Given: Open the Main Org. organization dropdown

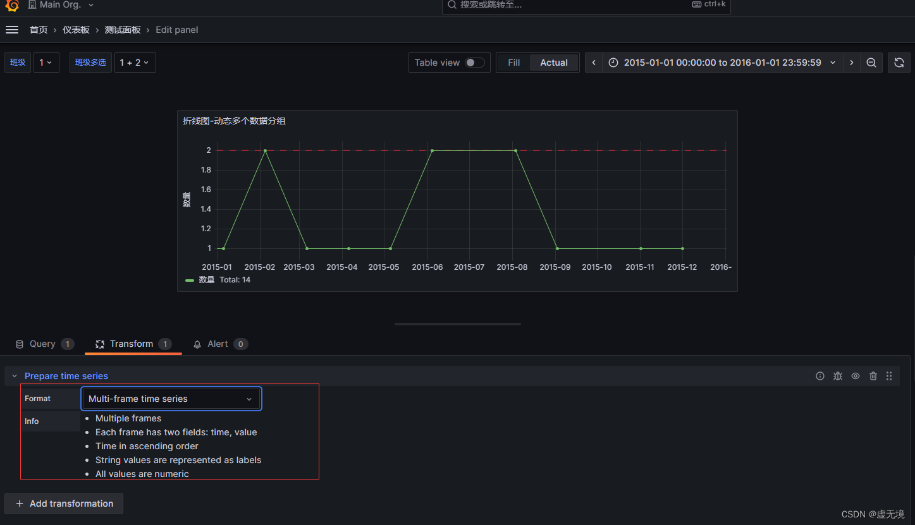Looking at the screenshot, I should pyautogui.click(x=61, y=5).
